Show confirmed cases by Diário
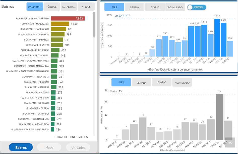Image resolution: width=238 pixels, height=154 pixels. point(155,7)
